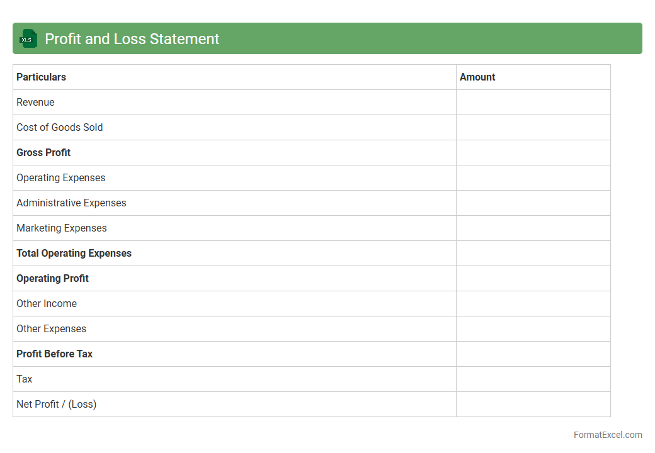Image resolution: width=655 pixels, height=453 pixels.
Task: Click the Other Expenses amount cell
Action: tap(533, 328)
